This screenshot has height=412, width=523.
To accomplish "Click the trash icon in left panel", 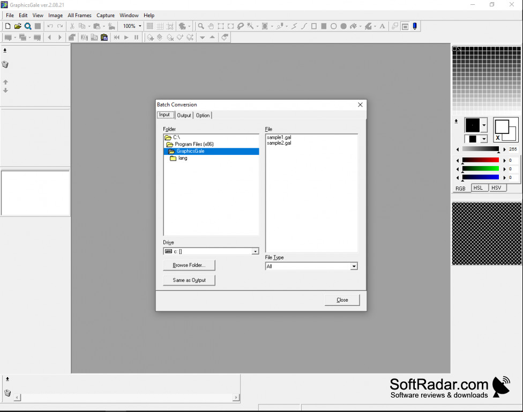I will 5,64.
